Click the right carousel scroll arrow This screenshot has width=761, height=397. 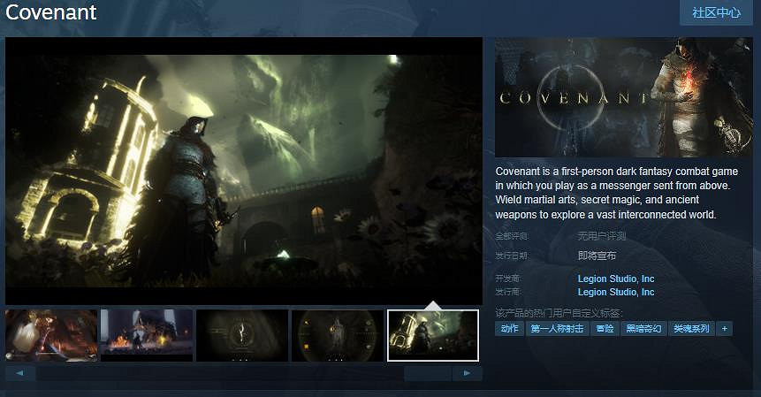click(467, 373)
